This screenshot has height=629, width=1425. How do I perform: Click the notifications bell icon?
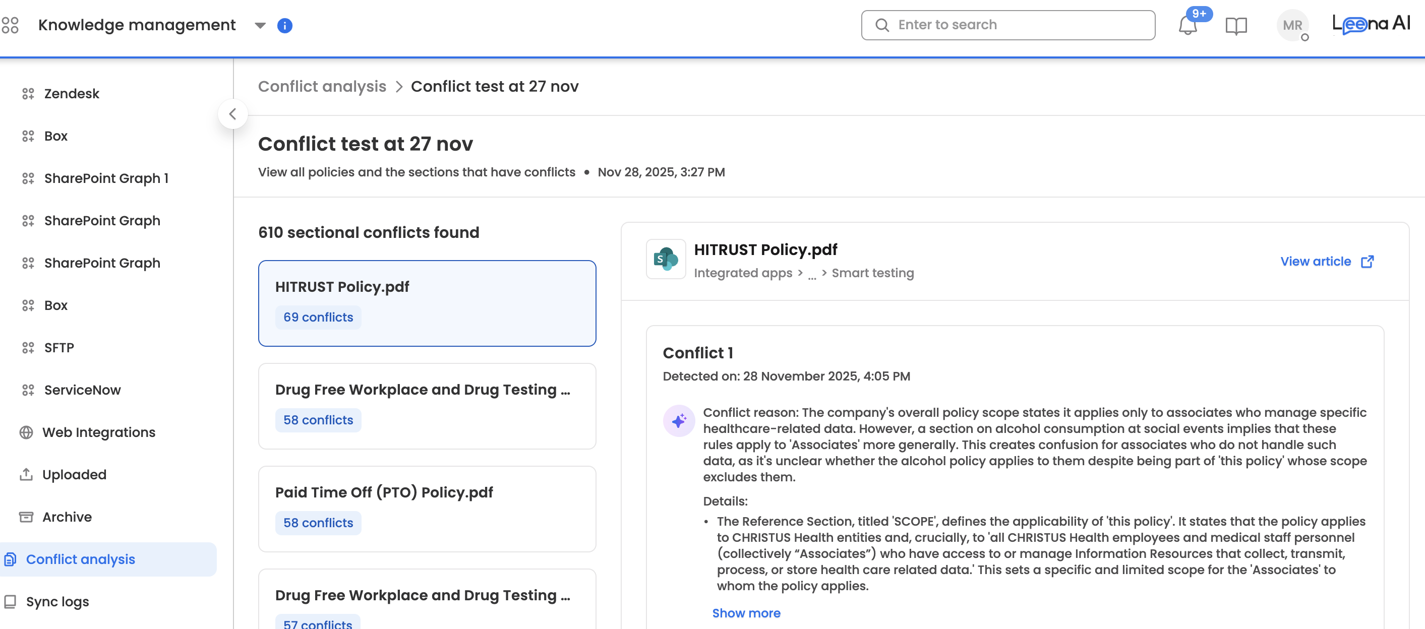point(1187,26)
